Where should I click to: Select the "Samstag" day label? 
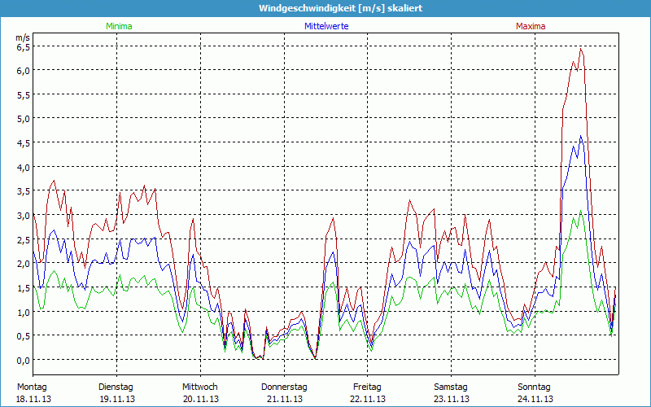point(451,387)
